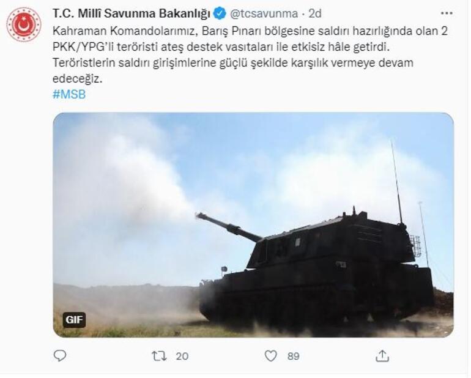
Task: Click the T.C. Millî Savunma Bakanlığı name
Action: click(132, 14)
